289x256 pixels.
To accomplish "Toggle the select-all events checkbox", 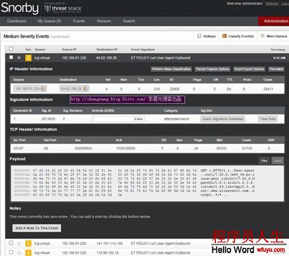I will coord(11,49).
